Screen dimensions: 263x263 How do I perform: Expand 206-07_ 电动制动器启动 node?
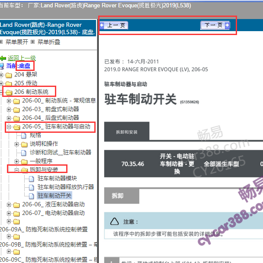point(9,213)
